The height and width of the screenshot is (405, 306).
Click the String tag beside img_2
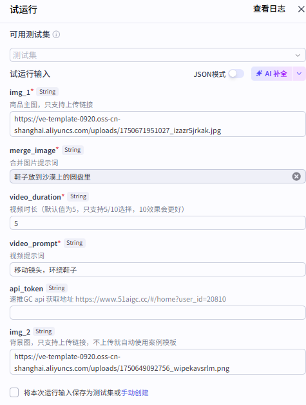[x=44, y=331]
